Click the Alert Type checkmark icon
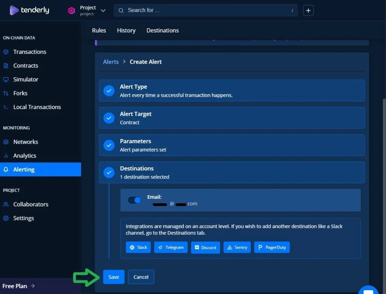This screenshot has width=386, height=294. [x=109, y=91]
